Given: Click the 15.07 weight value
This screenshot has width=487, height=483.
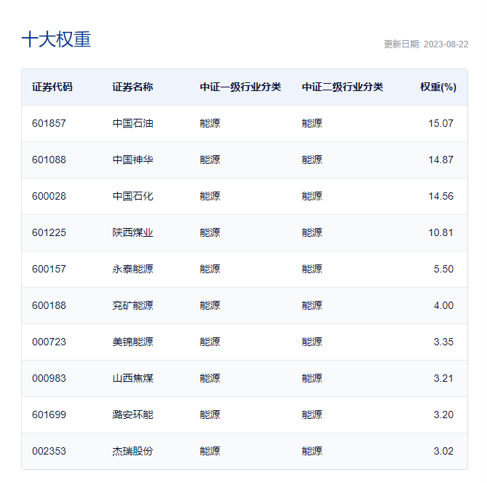Looking at the screenshot, I should (440, 123).
